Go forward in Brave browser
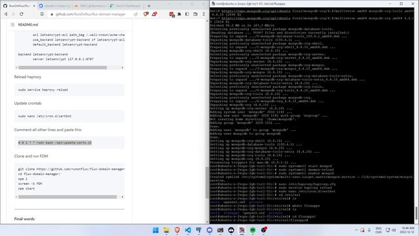The image size is (419, 236). [x=13, y=14]
